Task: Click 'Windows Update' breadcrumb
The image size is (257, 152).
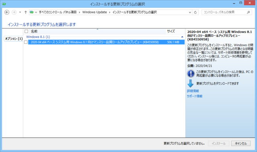Action: pyautogui.click(x=95, y=12)
